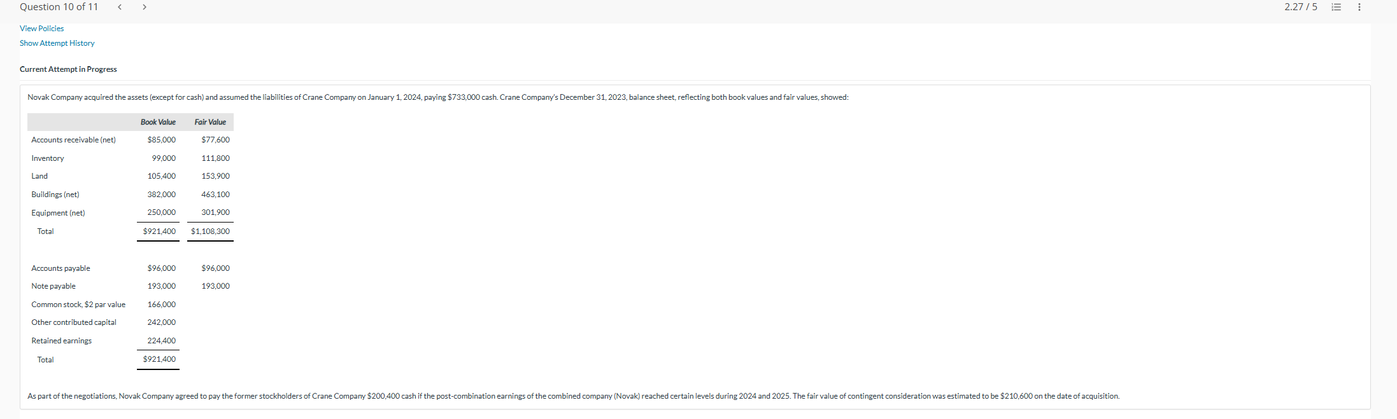The image size is (1397, 419).
Task: Click the Common stock, $2 par value label
Action: click(78, 305)
